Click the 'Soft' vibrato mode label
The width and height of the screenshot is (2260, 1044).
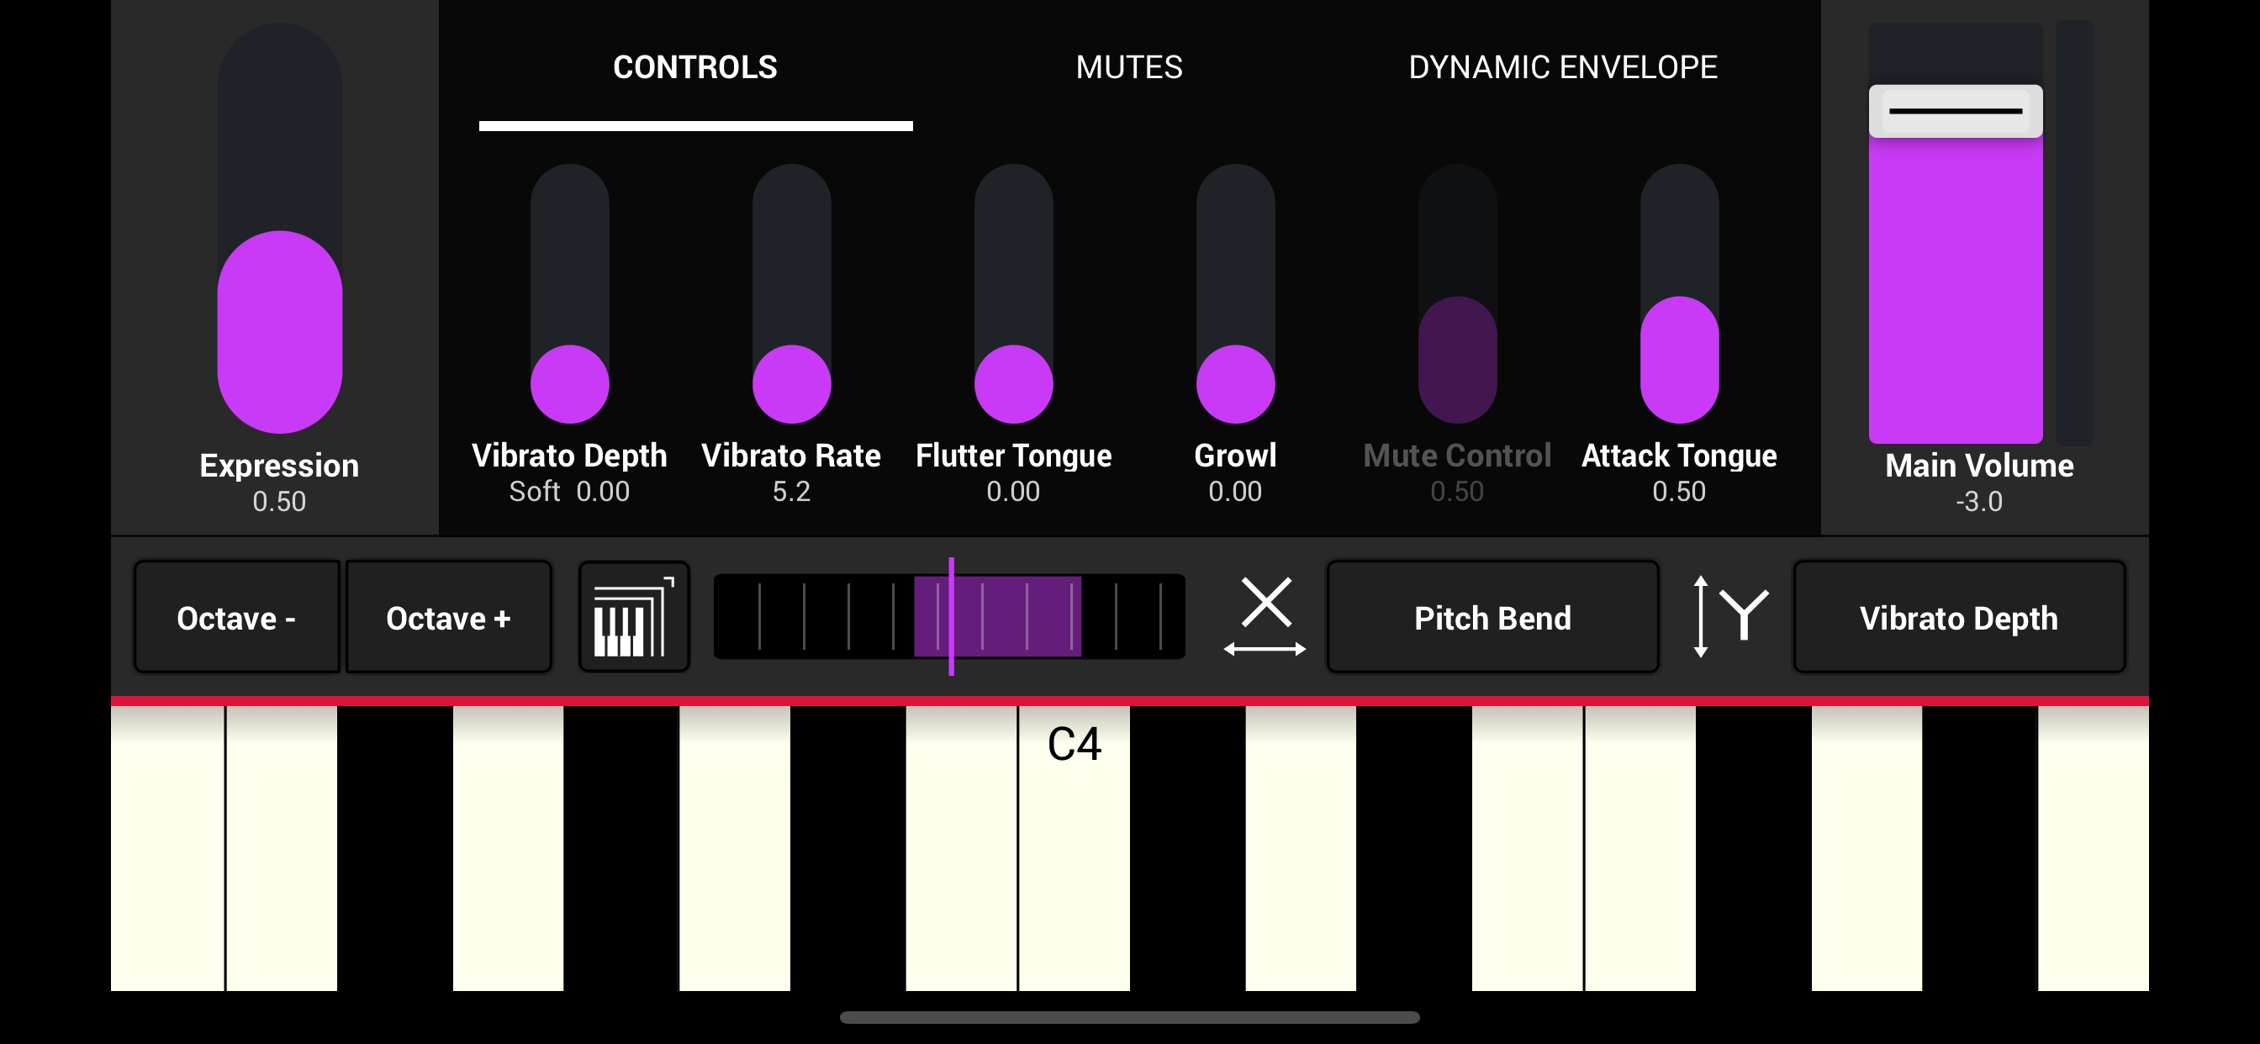(534, 491)
